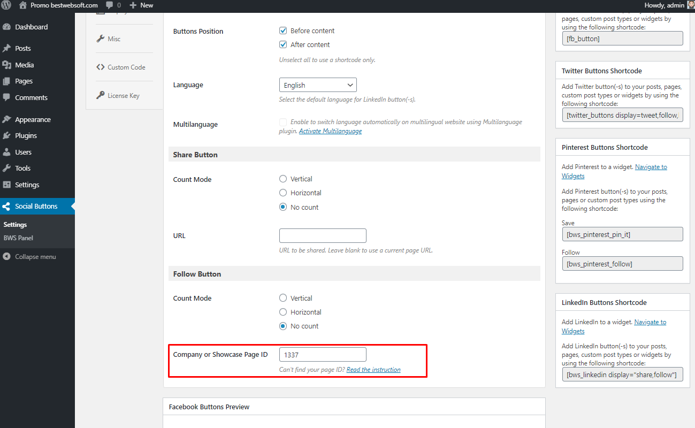Click the Settings sliders icon

[x=7, y=185]
